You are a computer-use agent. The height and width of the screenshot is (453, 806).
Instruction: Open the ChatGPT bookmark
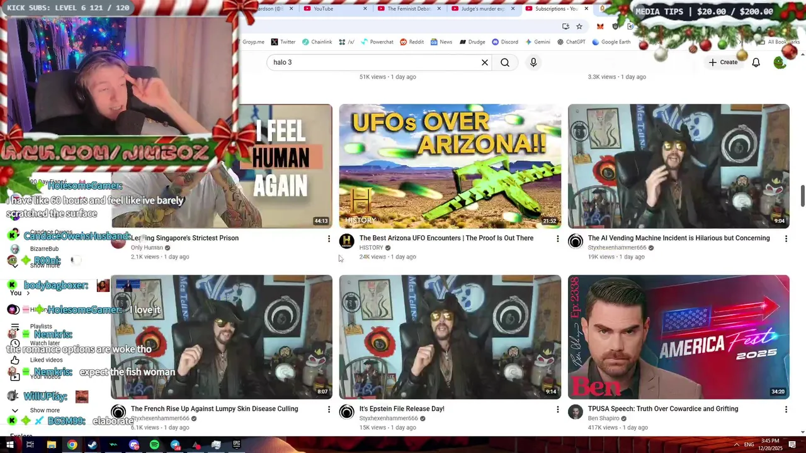571,42
